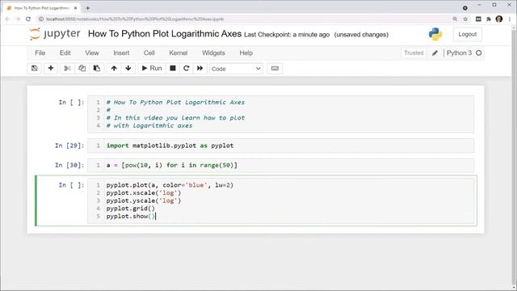The width and height of the screenshot is (517, 291).
Task: Click the Logout button
Action: pos(467,34)
